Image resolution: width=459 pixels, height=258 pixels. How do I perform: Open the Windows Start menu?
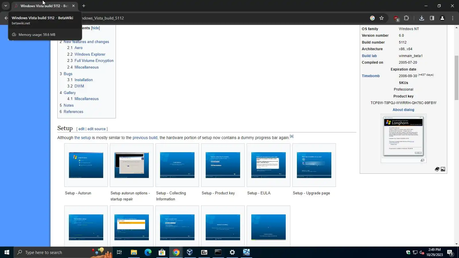click(x=7, y=252)
